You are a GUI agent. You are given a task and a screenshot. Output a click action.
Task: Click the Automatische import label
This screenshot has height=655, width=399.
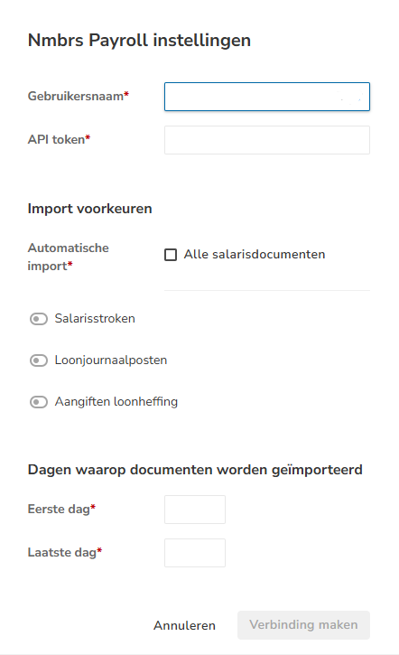click(x=68, y=257)
